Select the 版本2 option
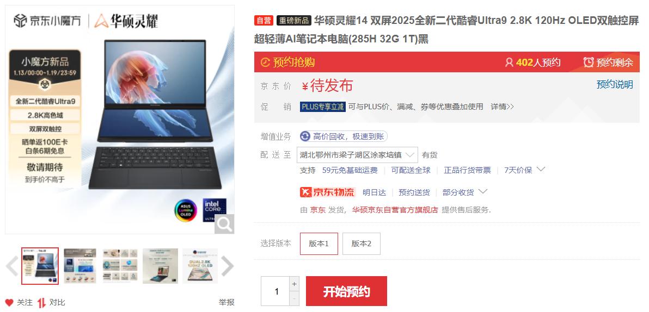This screenshot has height=312, width=649. [362, 244]
